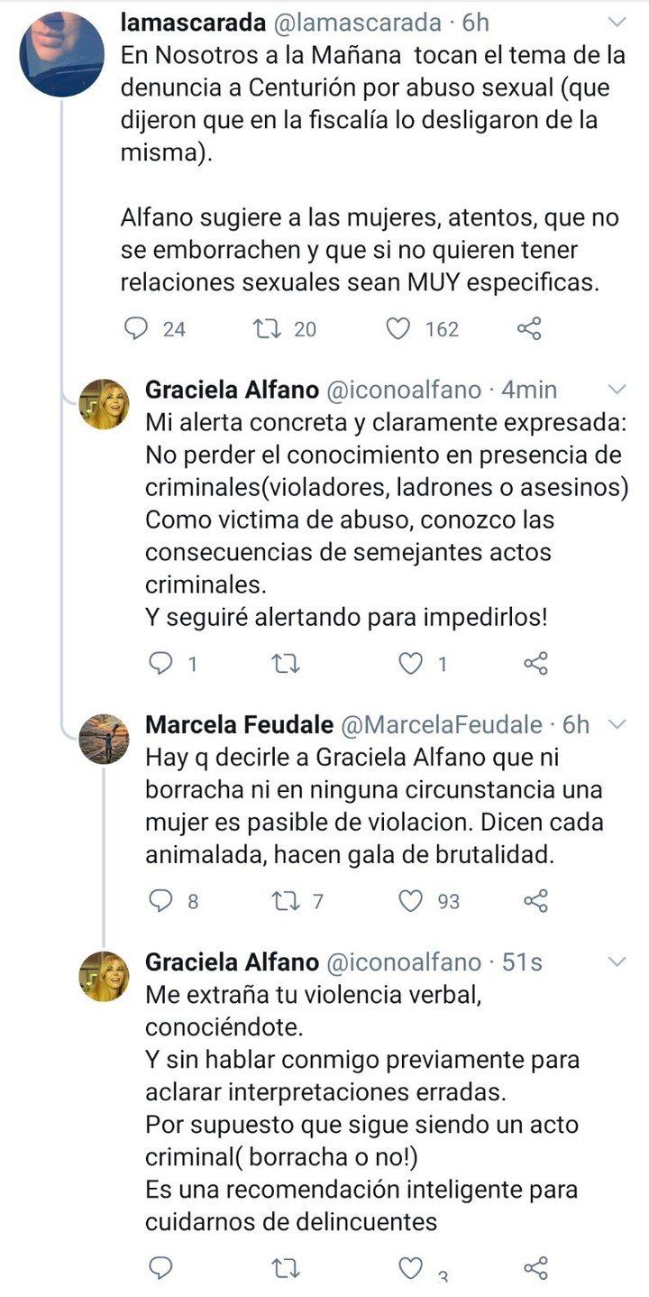Like lamascarada's tweet with 162 likes
This screenshot has height=1297, width=649.
tap(398, 328)
